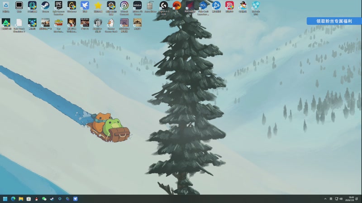Viewport: 362px width, 203px height.
Task: Launch the Epic Games Launcher shortcut
Action: 58,8
